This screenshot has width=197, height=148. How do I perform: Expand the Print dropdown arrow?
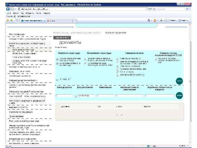point(164,20)
